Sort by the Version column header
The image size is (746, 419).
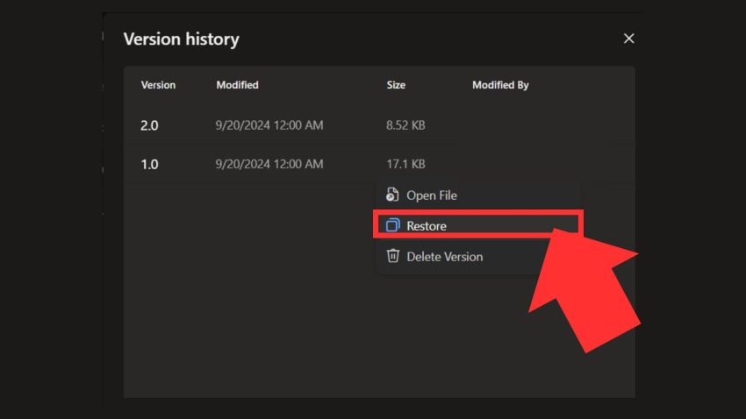pyautogui.click(x=158, y=85)
